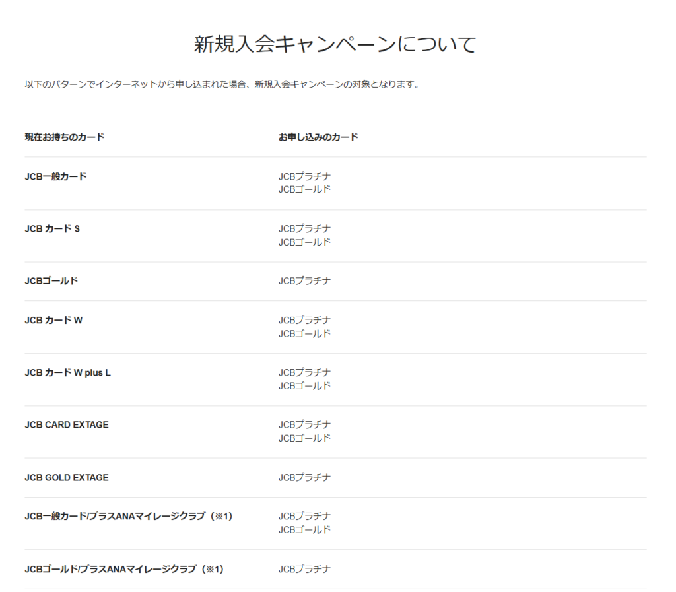Select the JCB カード W row label
Image resolution: width=676 pixels, height=592 pixels.
[x=53, y=320]
